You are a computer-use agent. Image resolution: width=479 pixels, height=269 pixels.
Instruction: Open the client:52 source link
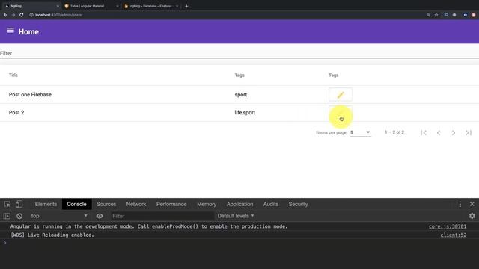pyautogui.click(x=454, y=235)
